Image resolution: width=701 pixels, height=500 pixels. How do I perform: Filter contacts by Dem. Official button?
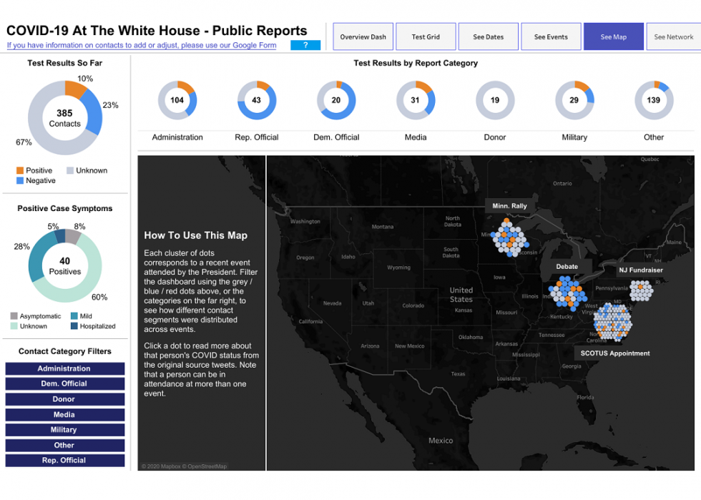click(x=65, y=383)
